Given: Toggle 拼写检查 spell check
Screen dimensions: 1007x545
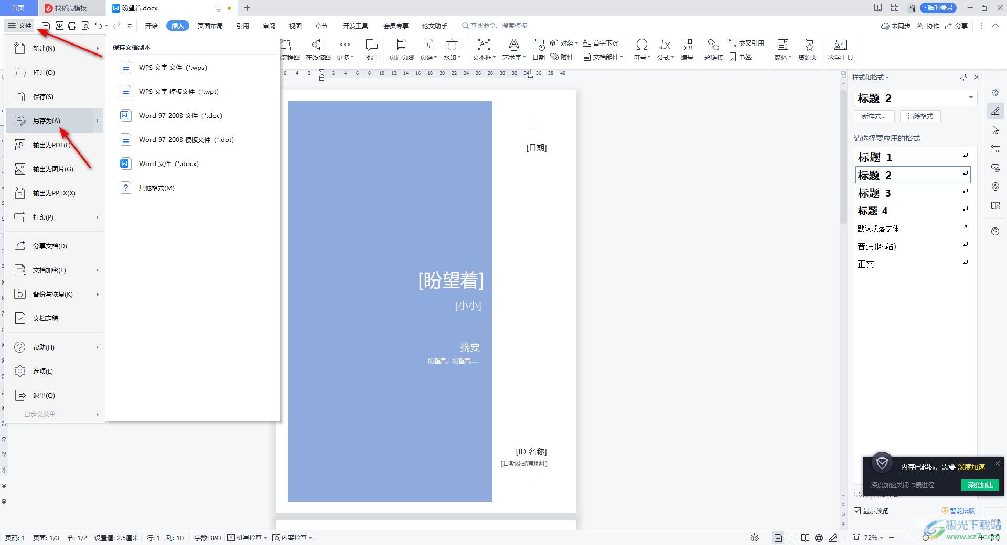Looking at the screenshot, I should point(247,538).
